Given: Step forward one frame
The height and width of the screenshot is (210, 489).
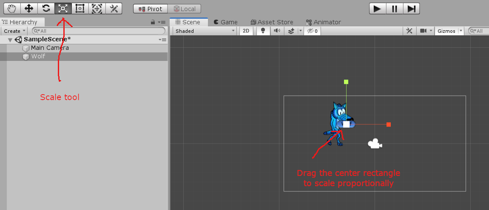Looking at the screenshot, I should tap(411, 9).
